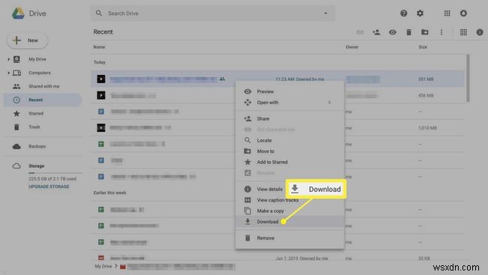488x275 pixels.
Task: Open Starred in sidebar
Action: pos(36,113)
